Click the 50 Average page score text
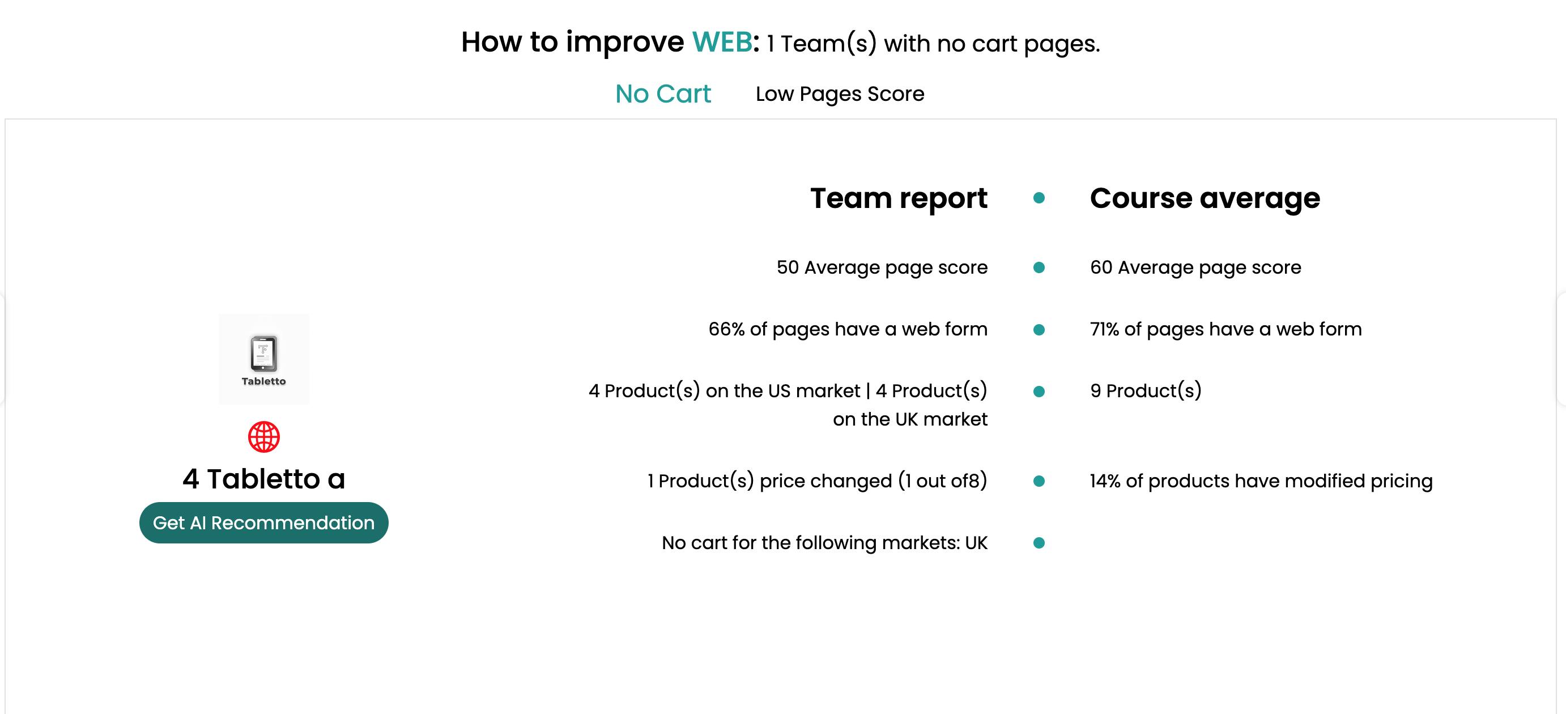Viewport: 1566px width, 714px height. (882, 267)
